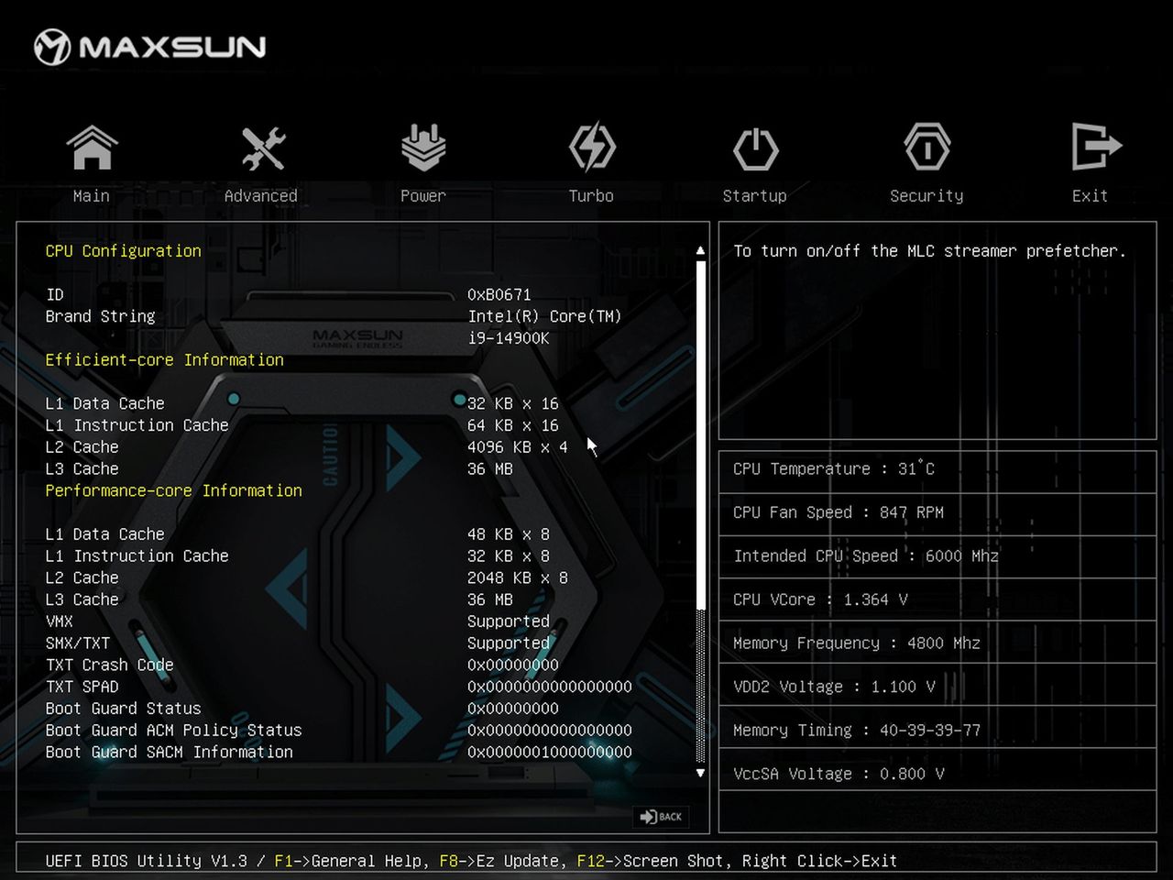Click UEFI BIOS Utility V1.3 text
Viewport: 1173px width, 880px height.
pyautogui.click(x=147, y=861)
